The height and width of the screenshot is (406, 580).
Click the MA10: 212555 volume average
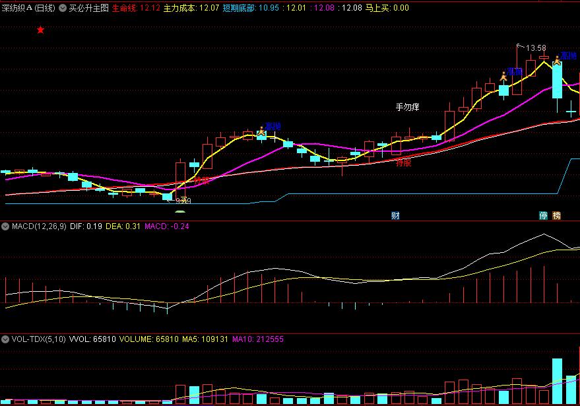pos(258,339)
